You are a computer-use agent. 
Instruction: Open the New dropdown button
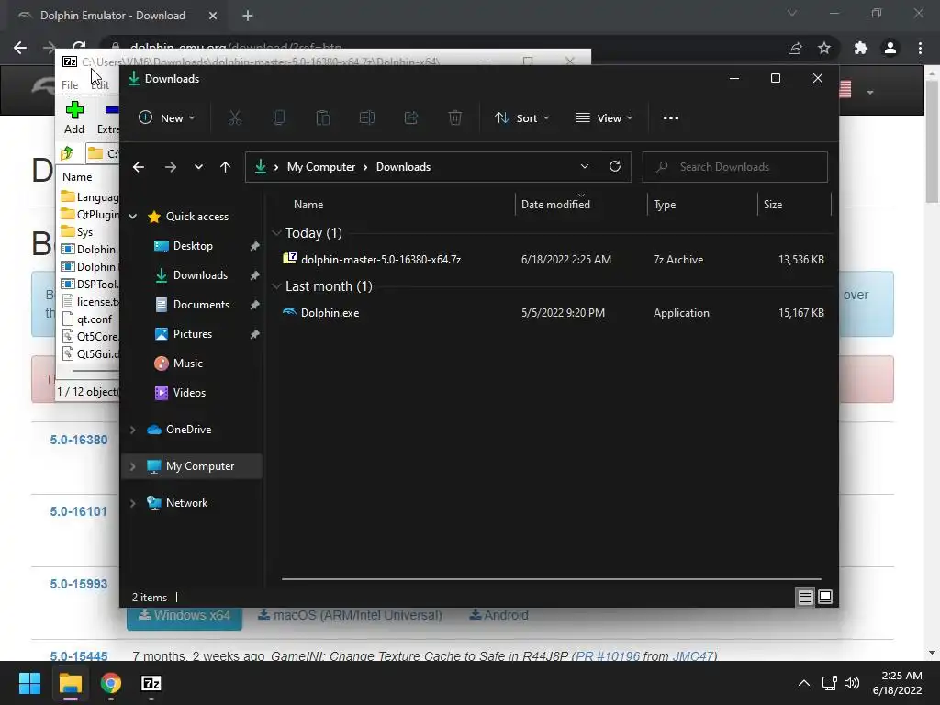[167, 118]
